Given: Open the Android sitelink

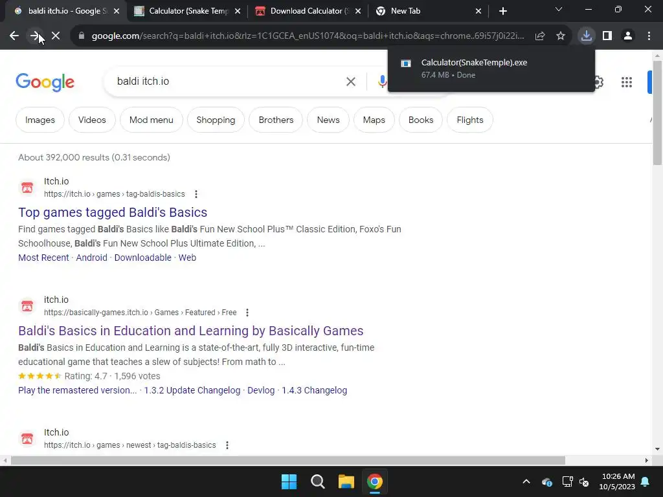Looking at the screenshot, I should coord(91,258).
